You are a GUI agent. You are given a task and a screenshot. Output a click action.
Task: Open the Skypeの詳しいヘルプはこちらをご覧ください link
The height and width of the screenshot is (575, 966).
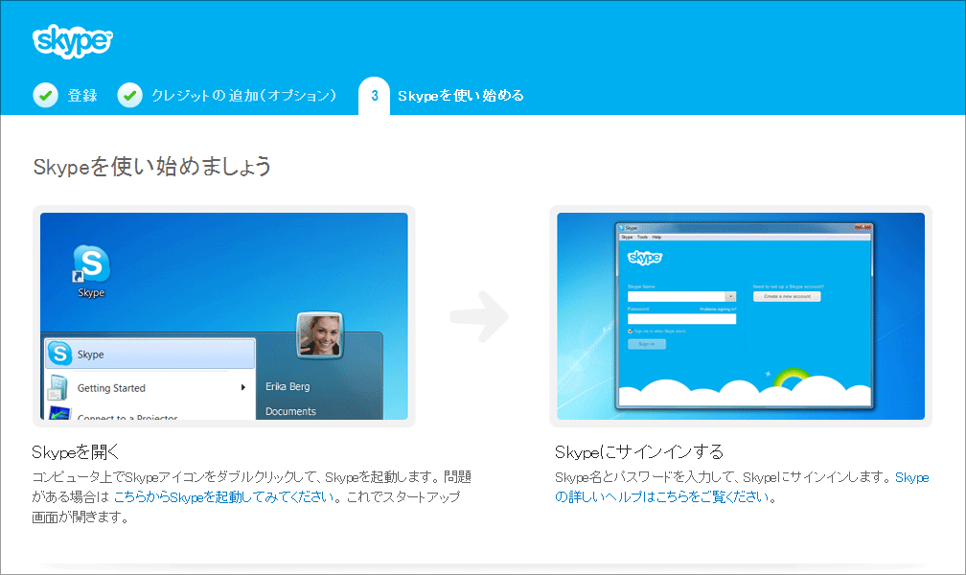[742, 487]
